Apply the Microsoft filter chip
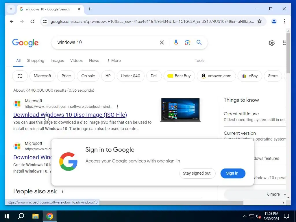The image size is (296, 222). (42, 76)
